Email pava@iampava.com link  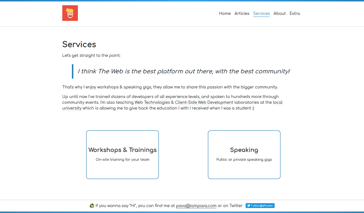click(x=196, y=206)
